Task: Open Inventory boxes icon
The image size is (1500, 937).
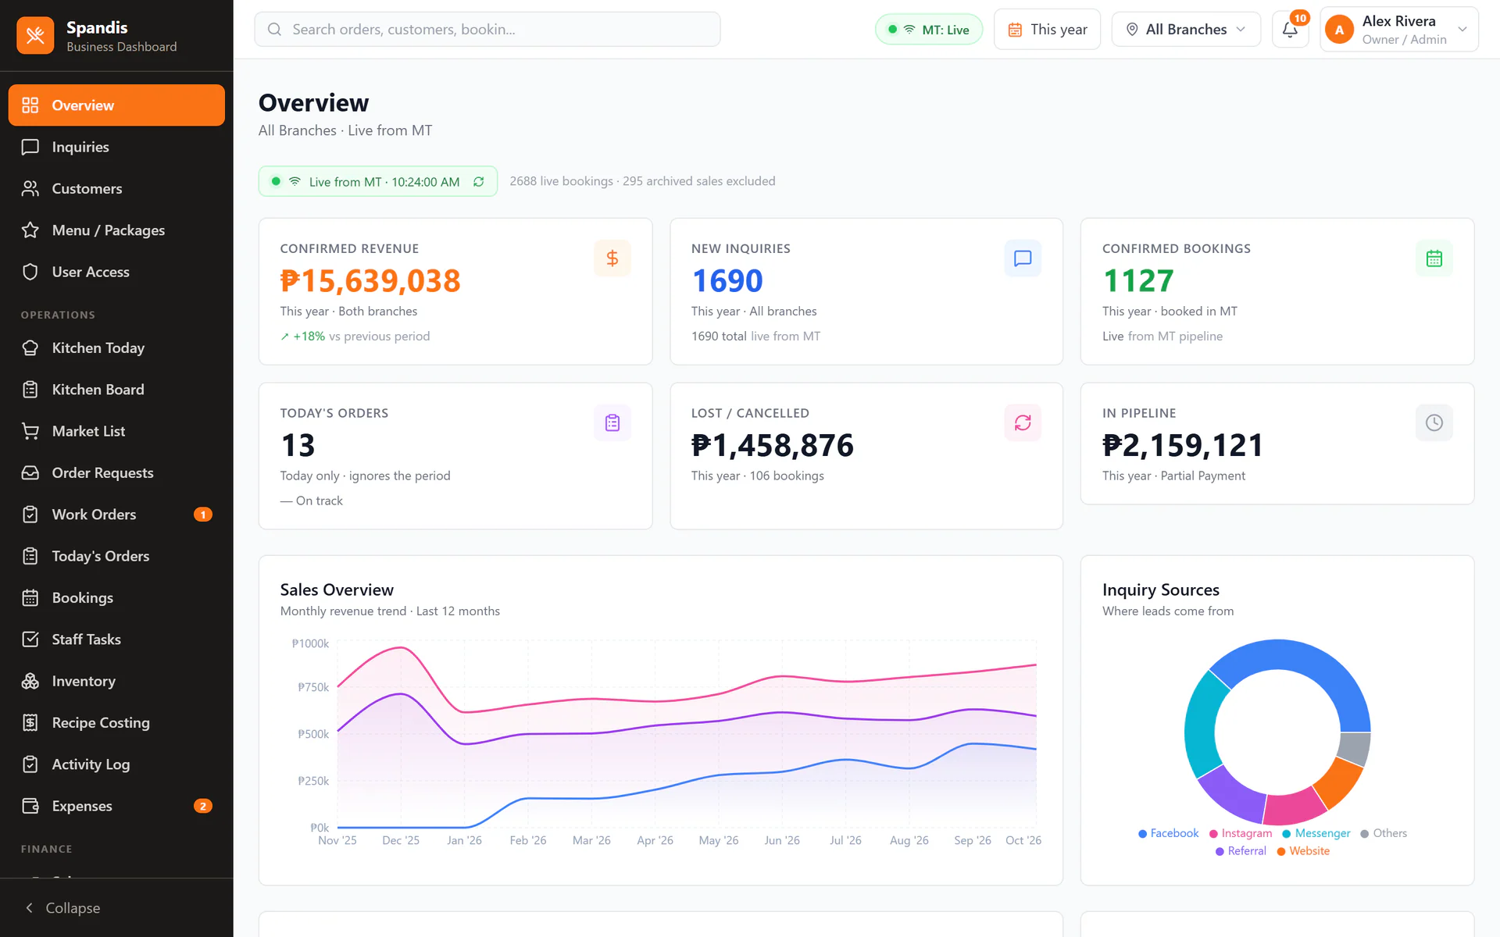Action: (30, 681)
